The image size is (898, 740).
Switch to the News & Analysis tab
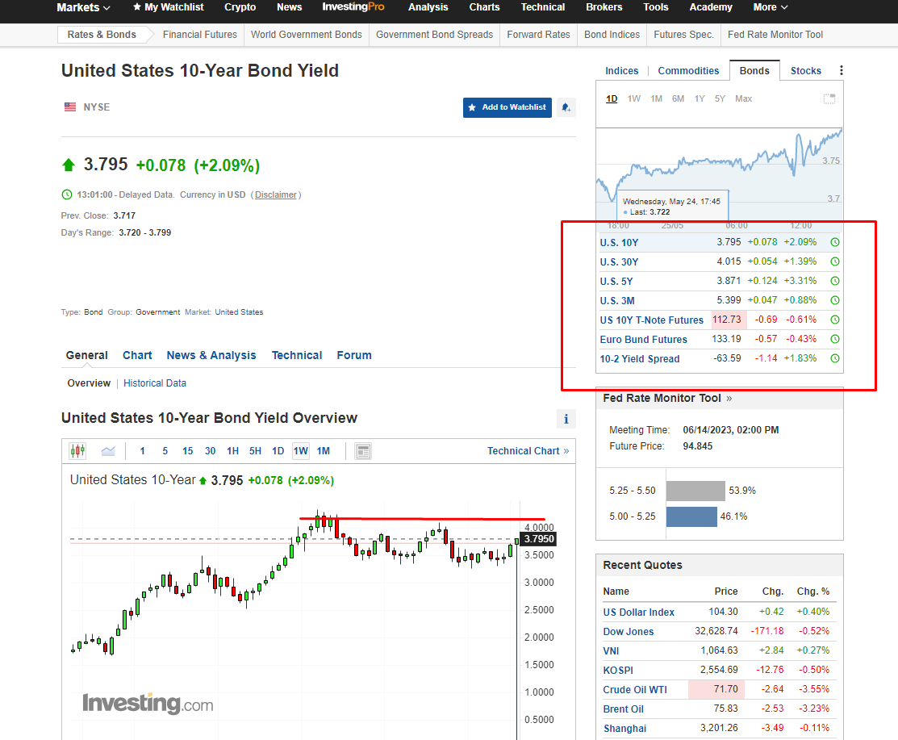coord(211,355)
